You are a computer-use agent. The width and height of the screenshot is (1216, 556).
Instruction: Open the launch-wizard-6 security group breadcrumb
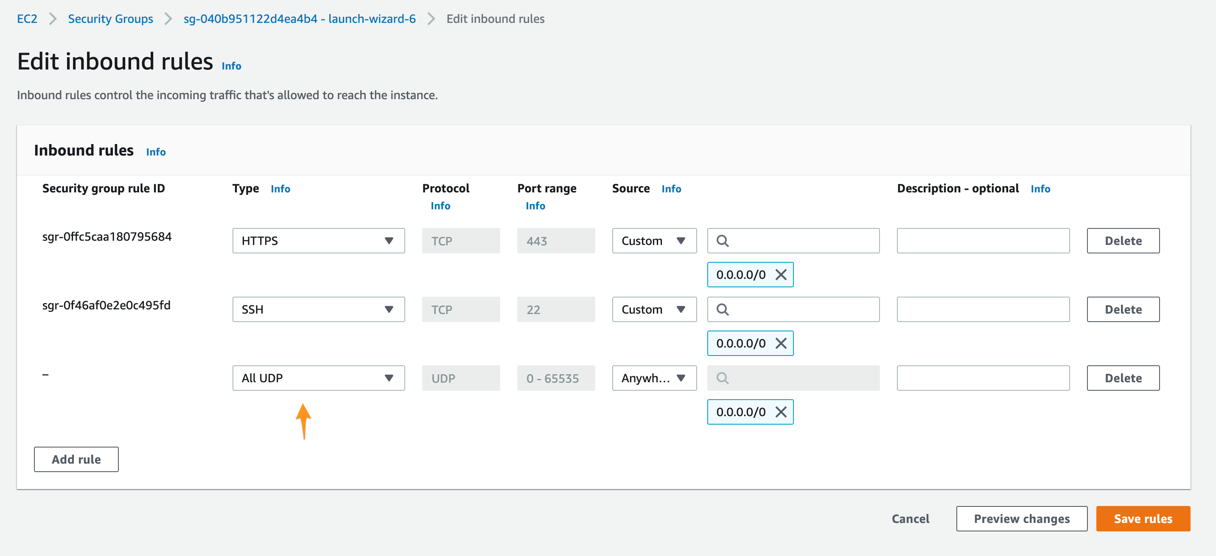[x=299, y=19]
